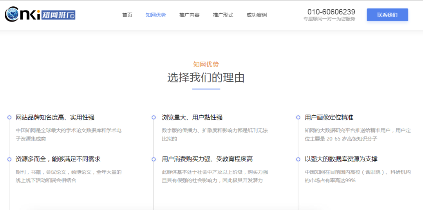Click bullet circle beside 网站品牌知名度高
Image resolution: width=423 pixels, height=210 pixels.
point(9,117)
